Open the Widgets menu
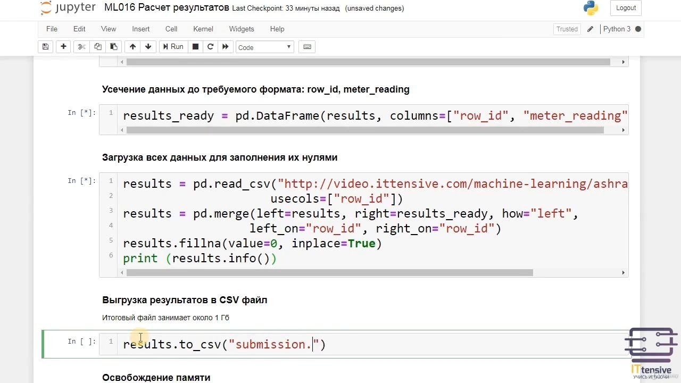The width and height of the screenshot is (681, 383). [242, 29]
